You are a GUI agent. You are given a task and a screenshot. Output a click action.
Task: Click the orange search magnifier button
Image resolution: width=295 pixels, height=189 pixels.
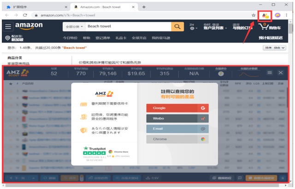pyautogui.click(x=177, y=27)
